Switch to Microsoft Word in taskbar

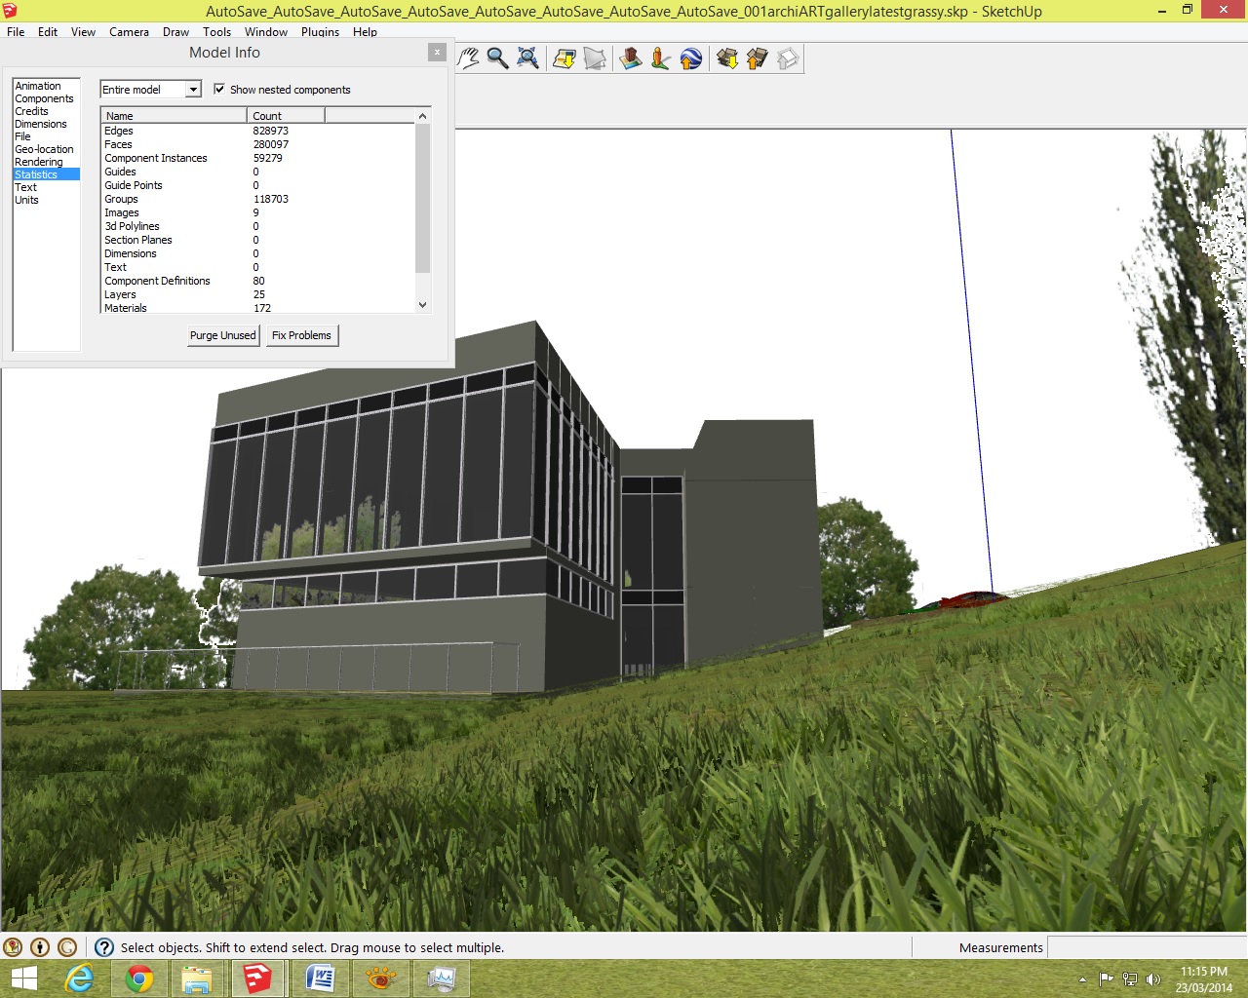pos(320,979)
